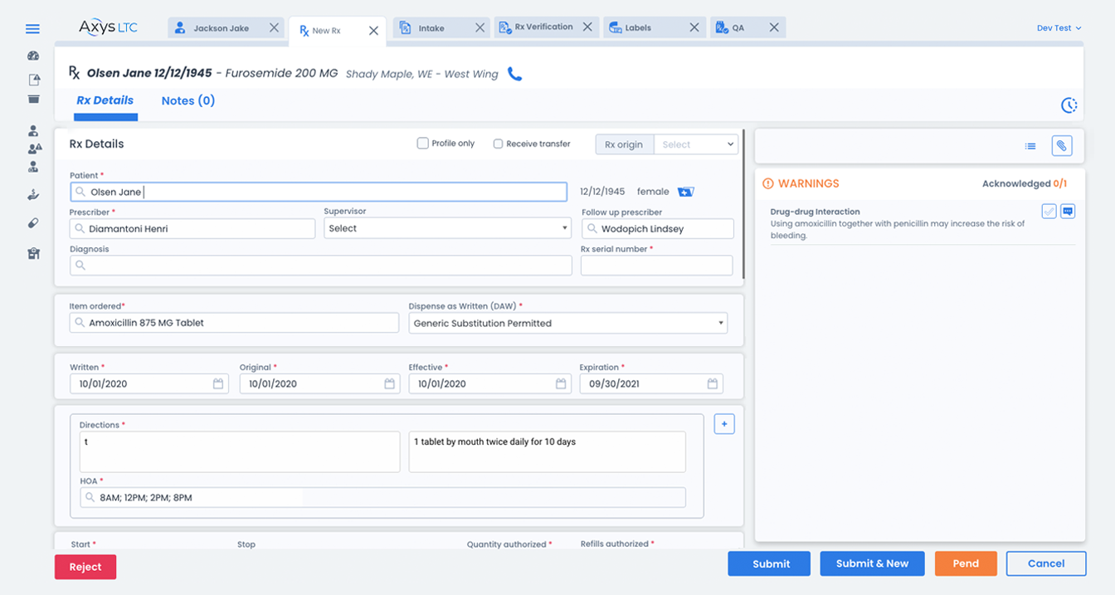Open the Notes (0) tab

(x=188, y=100)
